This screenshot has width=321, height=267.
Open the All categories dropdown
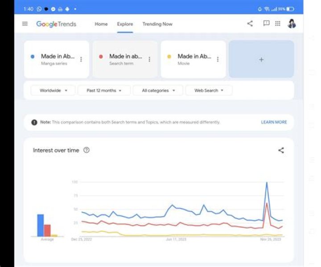tap(158, 91)
